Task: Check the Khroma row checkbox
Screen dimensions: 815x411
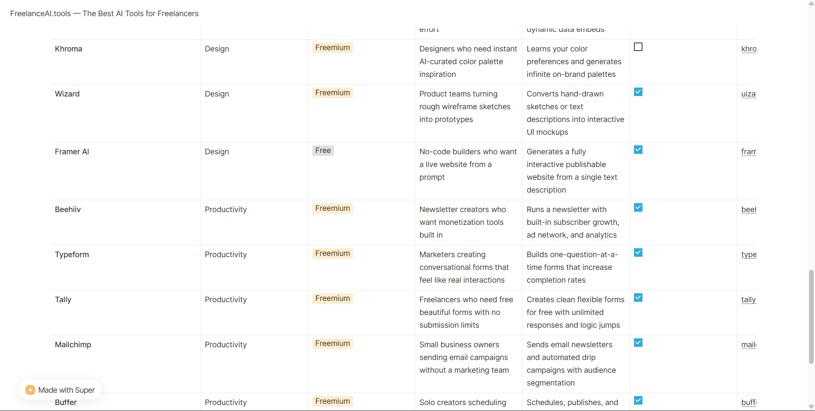Action: coord(638,46)
